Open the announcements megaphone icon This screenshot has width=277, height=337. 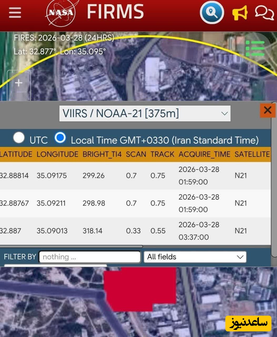tap(240, 13)
